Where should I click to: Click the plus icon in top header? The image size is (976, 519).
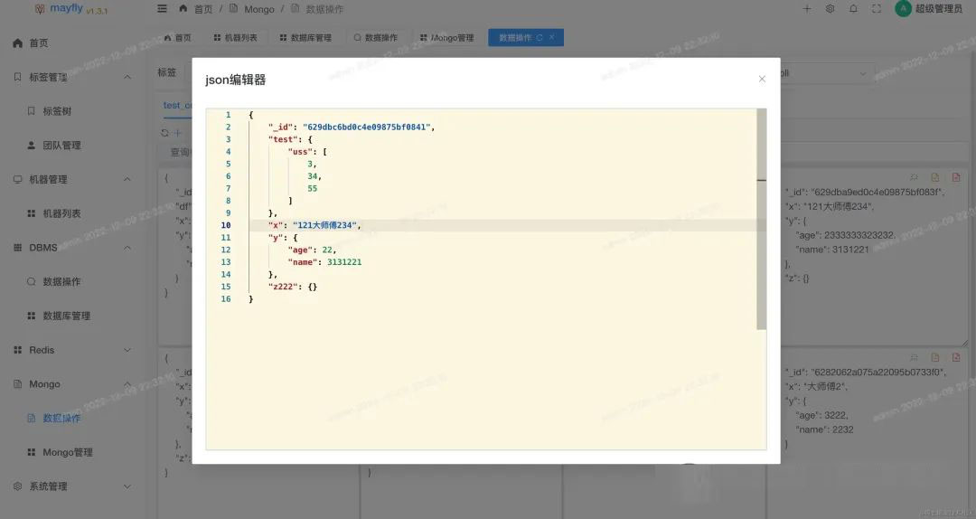coord(807,9)
